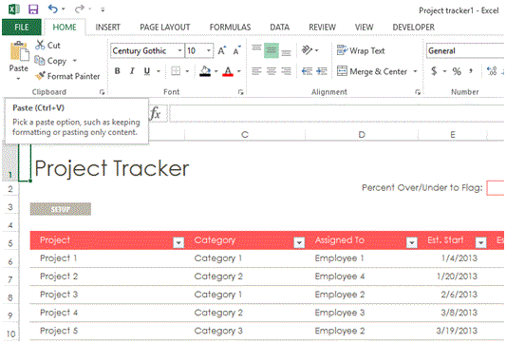The image size is (506, 343).
Task: Click the Percent Style icon
Action: [457, 71]
